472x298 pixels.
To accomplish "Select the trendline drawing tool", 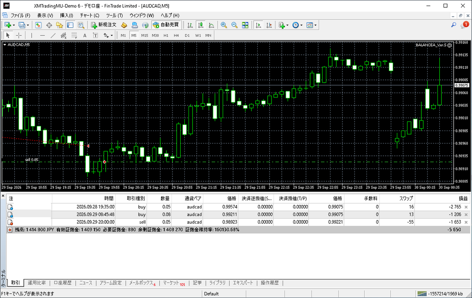I will [53, 35].
